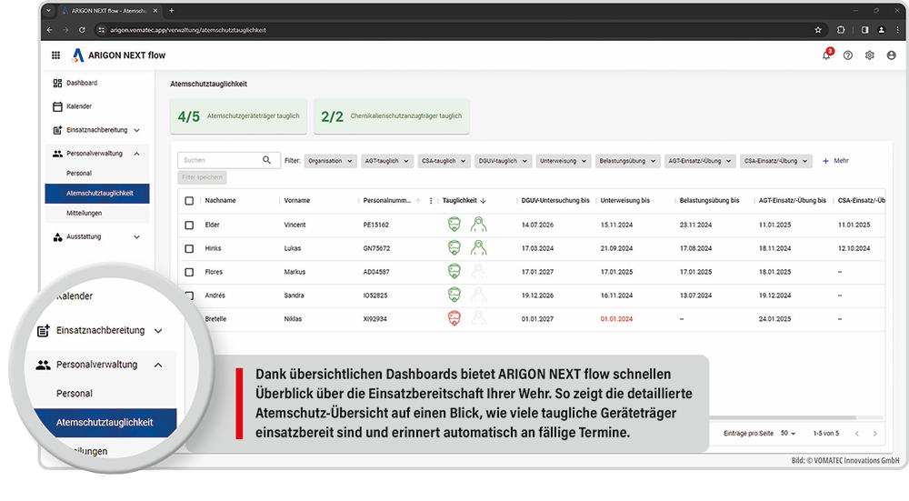Click the horizontal table scrollbar
Screen dimensions: 909x501
[783, 417]
